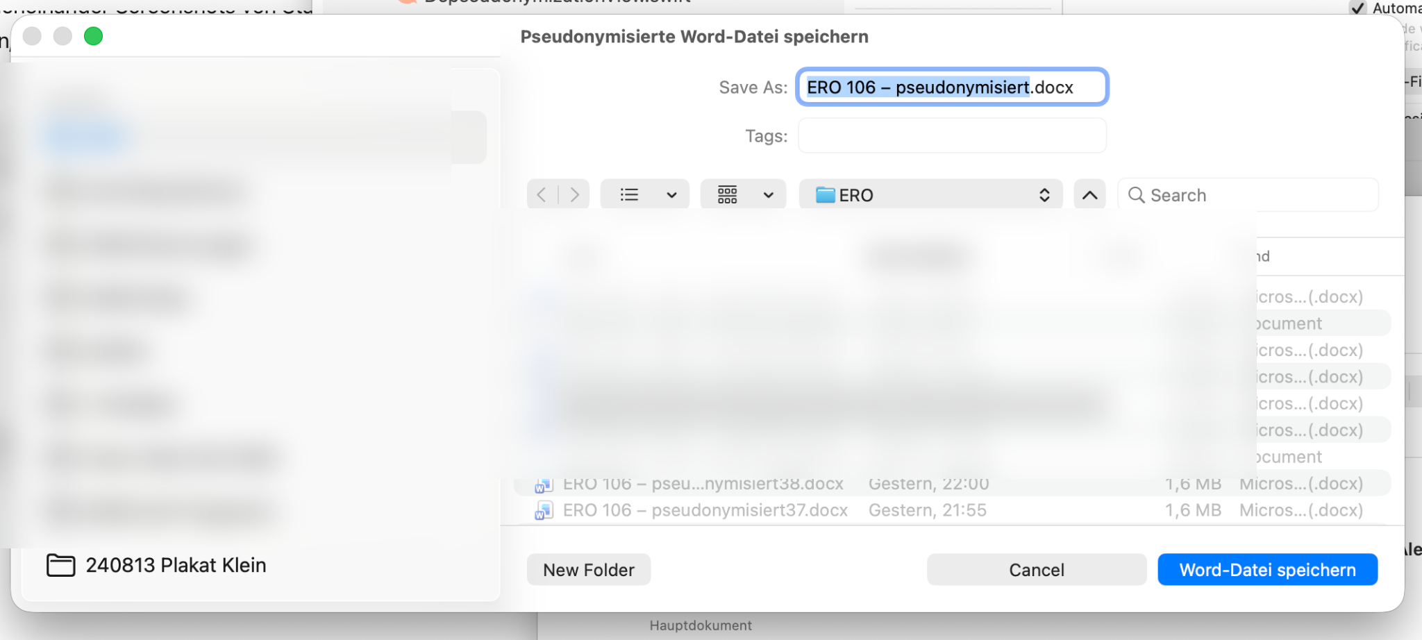Click the ERO folder icon in popup
This screenshot has height=640, width=1422.
tap(826, 195)
